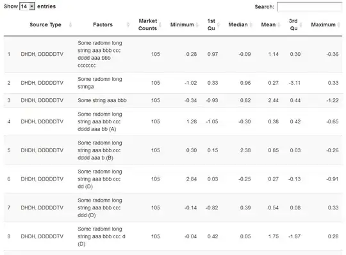Select row 8 mean value 1.75
This screenshot has height=255, width=346.
pos(274,236)
